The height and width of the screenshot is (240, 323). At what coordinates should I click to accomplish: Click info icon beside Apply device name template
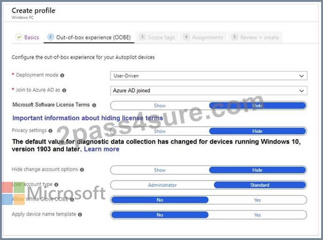[80, 215]
